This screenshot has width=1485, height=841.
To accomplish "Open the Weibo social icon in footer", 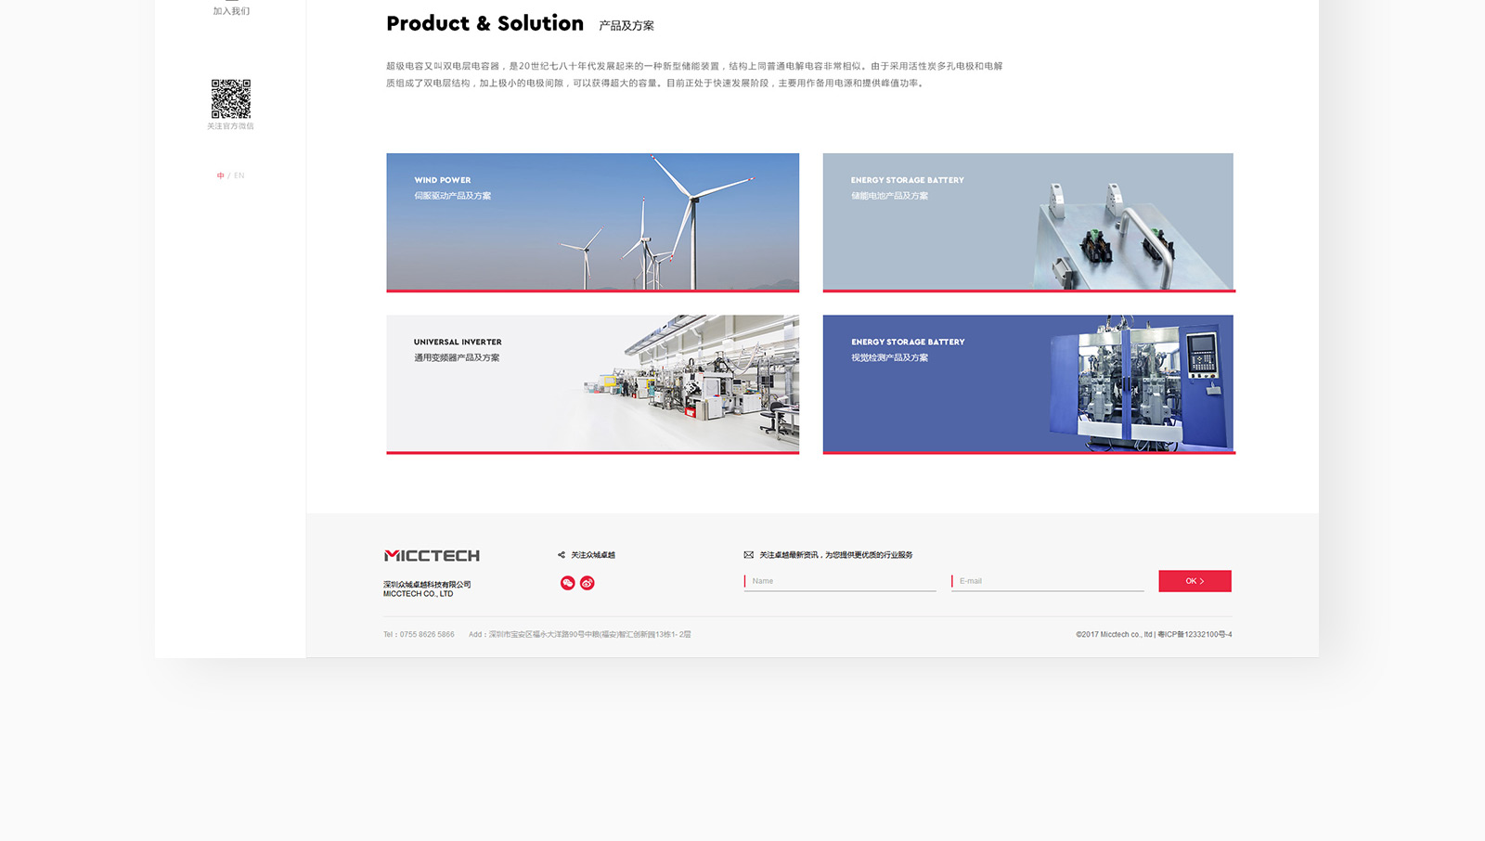I will coord(588,583).
